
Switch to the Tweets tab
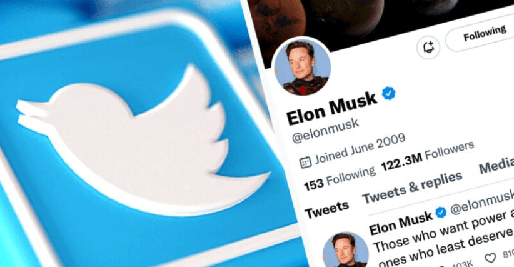pos(327,209)
